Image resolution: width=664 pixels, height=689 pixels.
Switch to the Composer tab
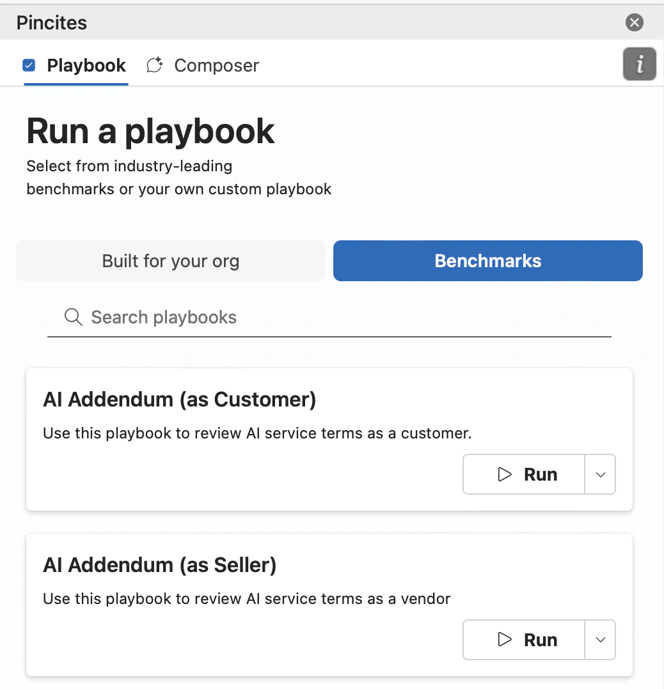click(x=216, y=65)
